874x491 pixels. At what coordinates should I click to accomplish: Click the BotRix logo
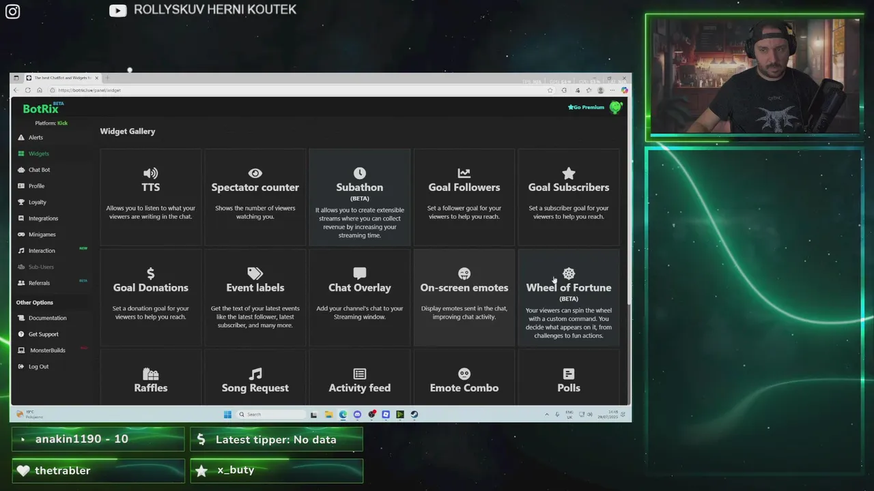click(x=41, y=108)
